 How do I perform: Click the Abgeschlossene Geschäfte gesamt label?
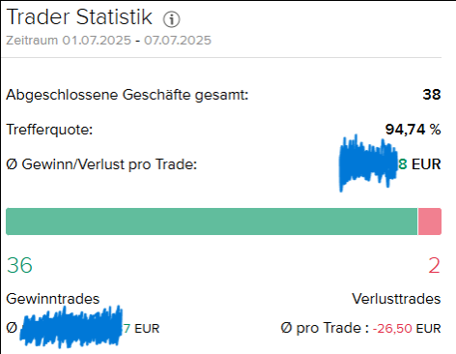pyautogui.click(x=128, y=95)
